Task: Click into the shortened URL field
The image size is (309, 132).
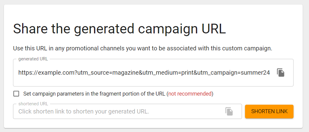Action: coord(127,111)
